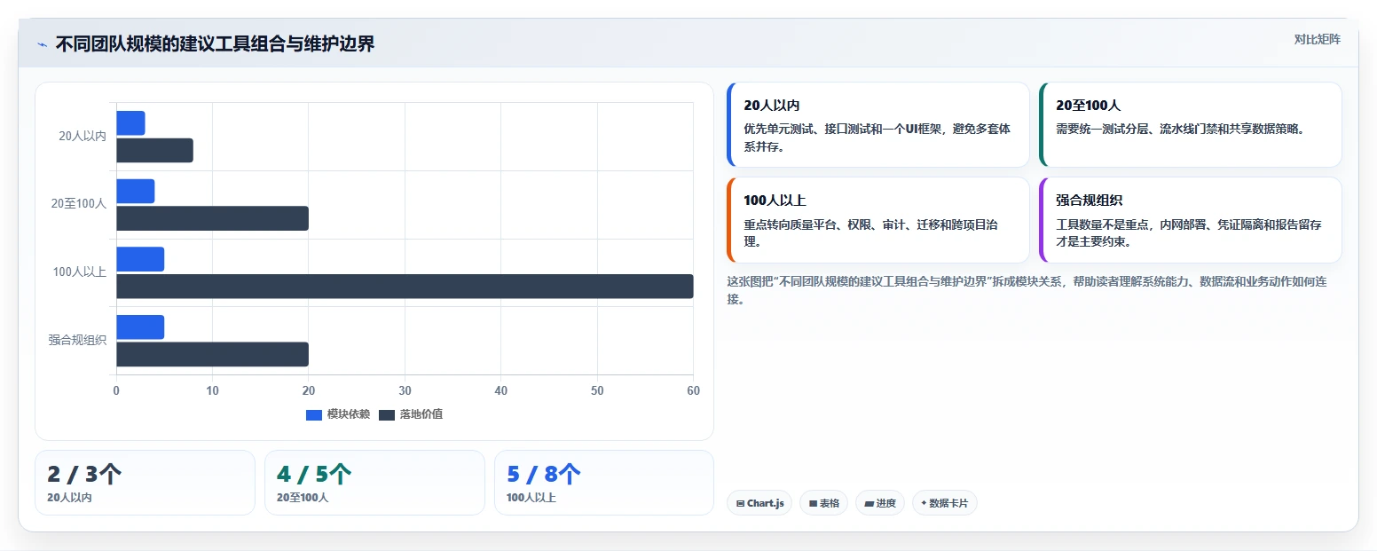
Task: Click the blue bar for 20至100人
Action: tap(136, 192)
